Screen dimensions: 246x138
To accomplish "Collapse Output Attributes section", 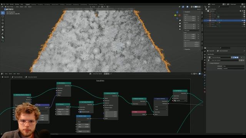I will [x=214, y=63].
